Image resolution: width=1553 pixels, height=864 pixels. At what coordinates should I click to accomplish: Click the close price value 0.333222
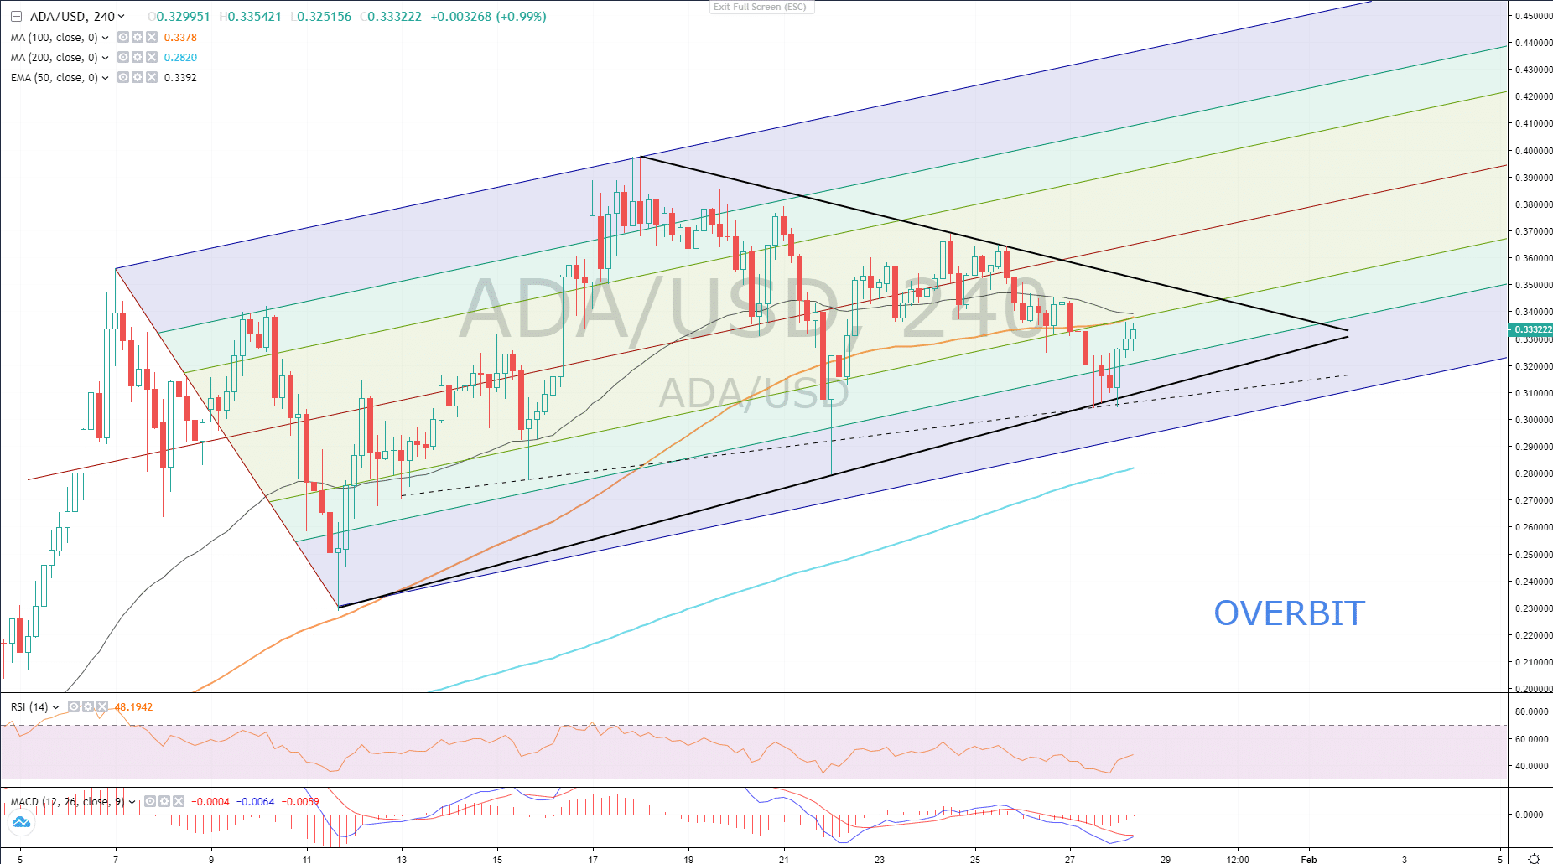coord(395,17)
